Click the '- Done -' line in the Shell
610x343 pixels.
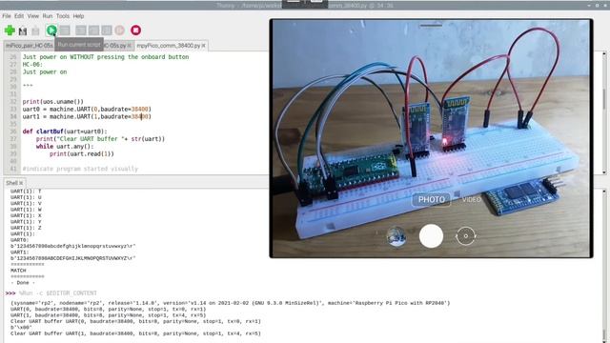[23, 283]
